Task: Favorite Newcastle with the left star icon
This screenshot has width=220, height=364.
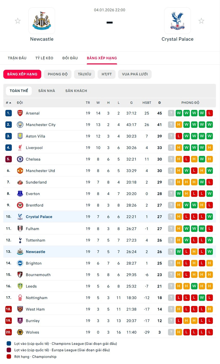Action: point(18,21)
